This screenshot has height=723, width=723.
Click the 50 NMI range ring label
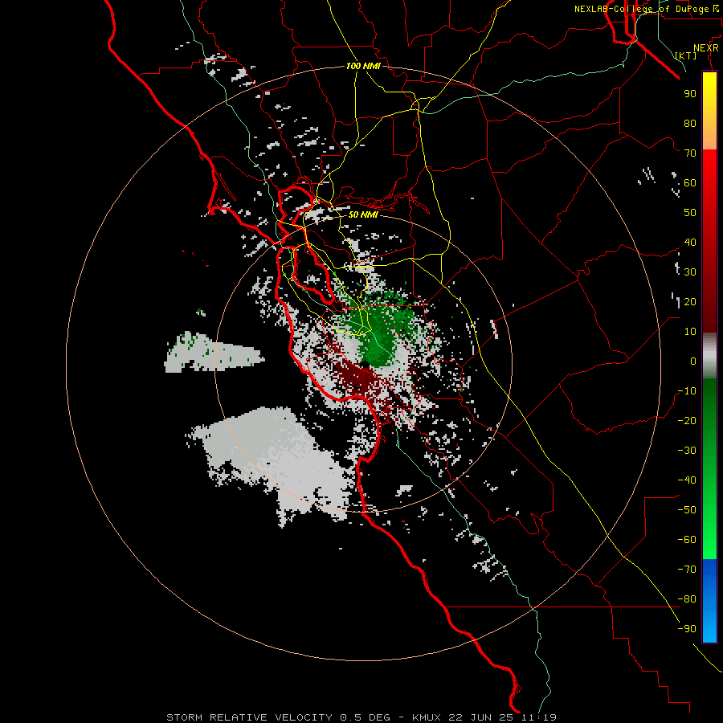click(363, 214)
